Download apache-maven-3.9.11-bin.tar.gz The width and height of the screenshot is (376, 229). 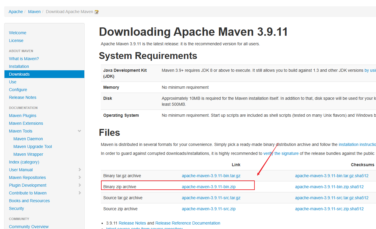pyautogui.click(x=211, y=176)
